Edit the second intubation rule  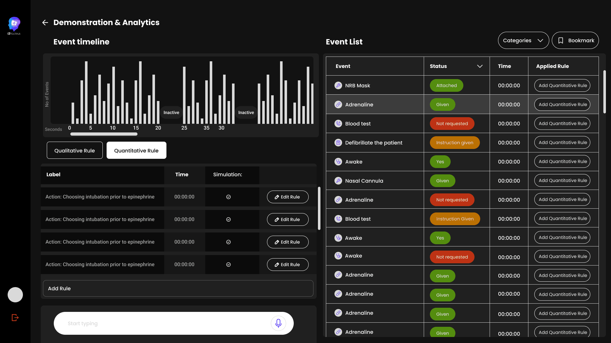pyautogui.click(x=288, y=219)
